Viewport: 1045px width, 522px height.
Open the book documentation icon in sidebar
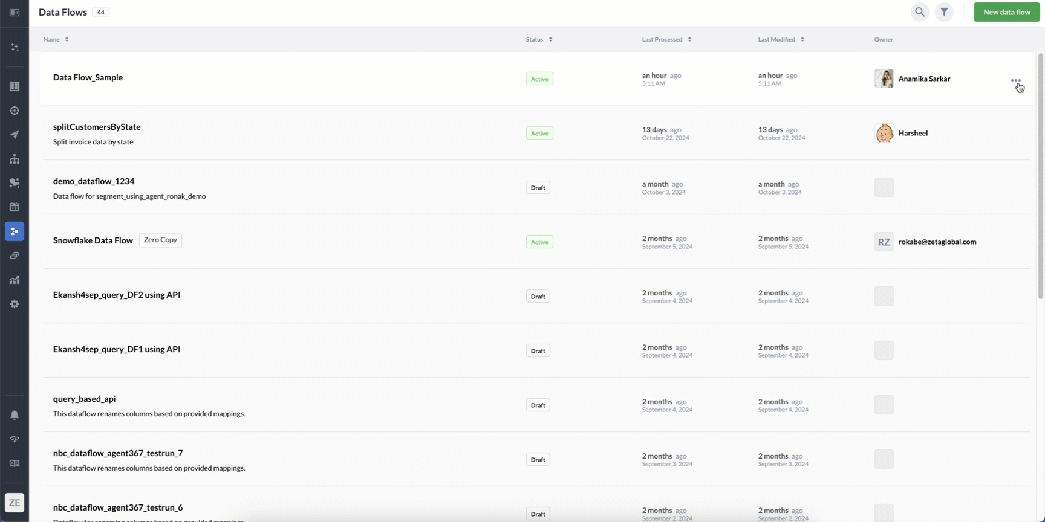coord(15,463)
